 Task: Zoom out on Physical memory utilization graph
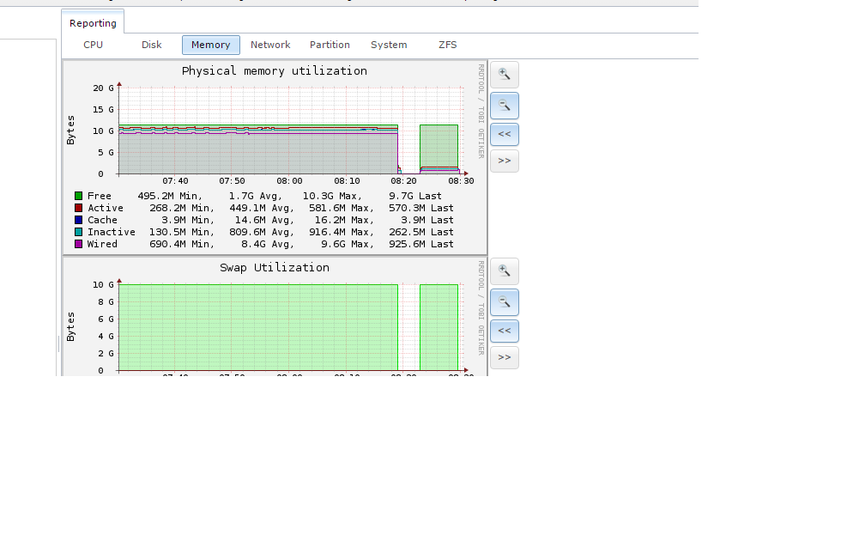point(505,105)
